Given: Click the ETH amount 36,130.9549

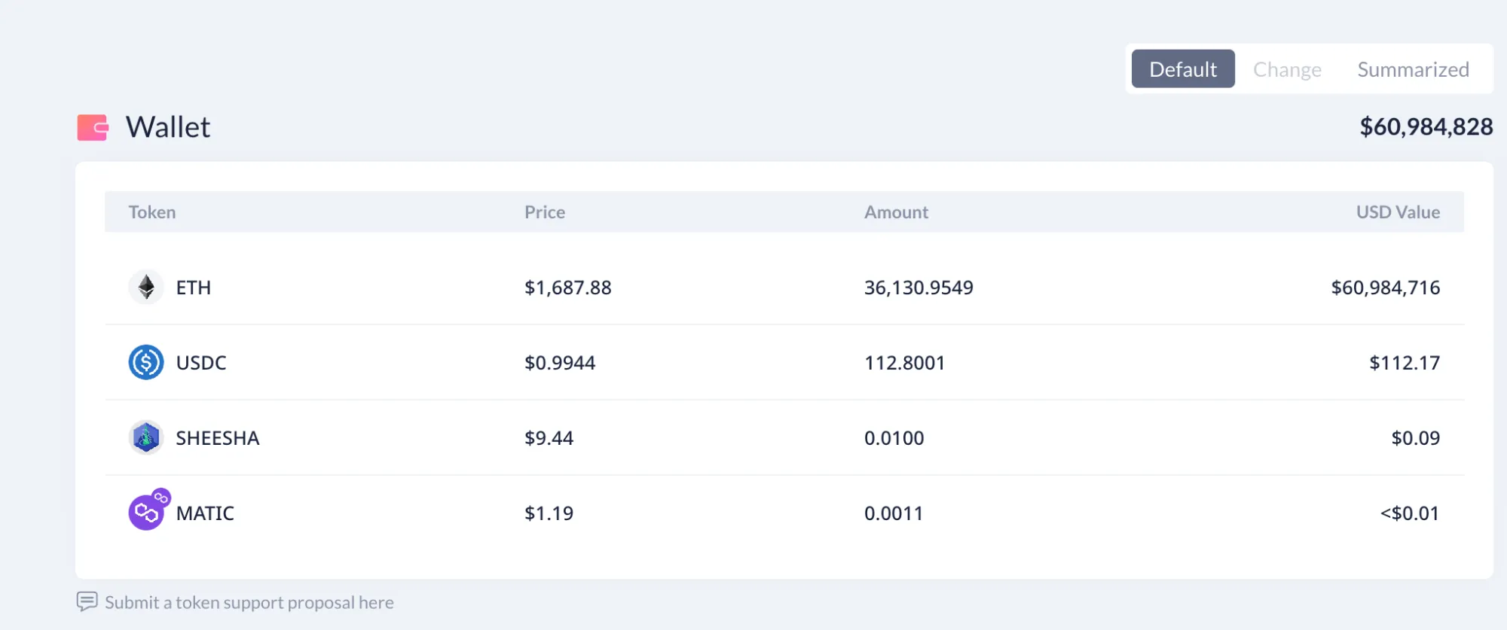Looking at the screenshot, I should point(919,288).
